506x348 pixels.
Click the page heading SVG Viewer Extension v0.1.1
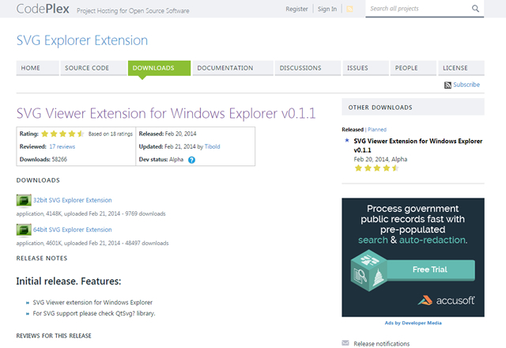click(166, 113)
